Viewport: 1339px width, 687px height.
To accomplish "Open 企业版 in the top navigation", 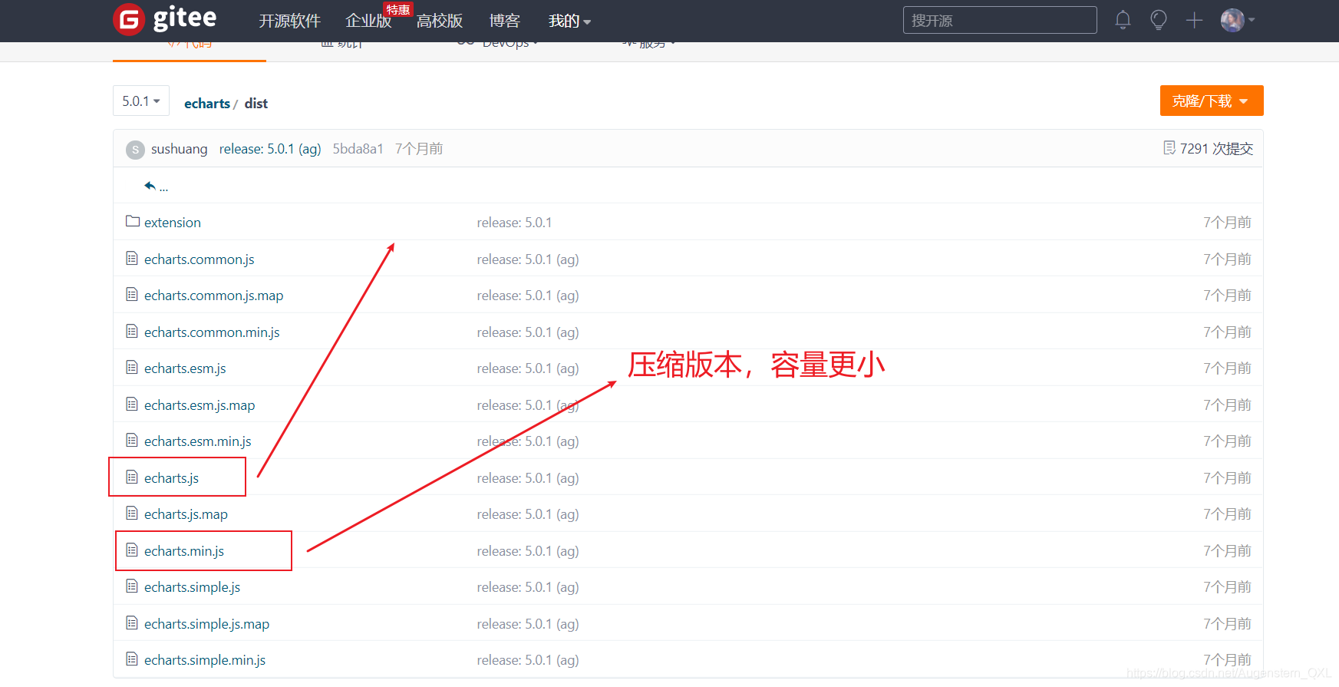I will pos(368,21).
